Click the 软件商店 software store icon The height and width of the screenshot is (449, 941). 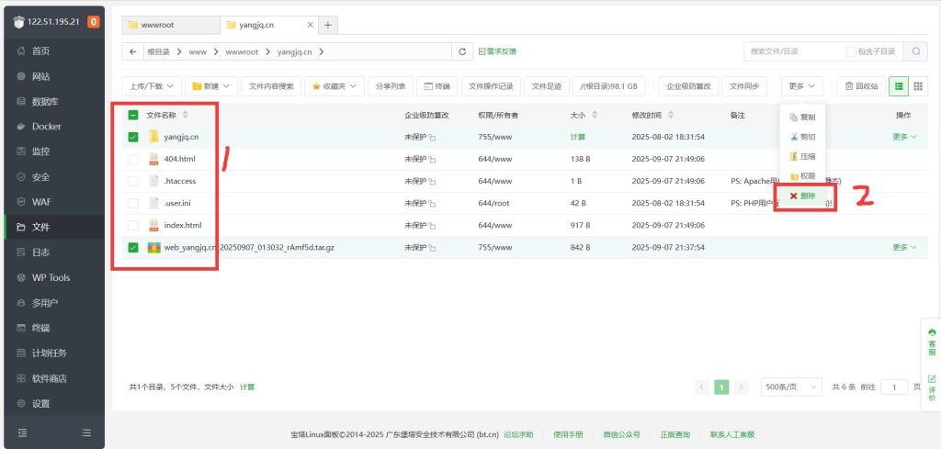tap(22, 378)
